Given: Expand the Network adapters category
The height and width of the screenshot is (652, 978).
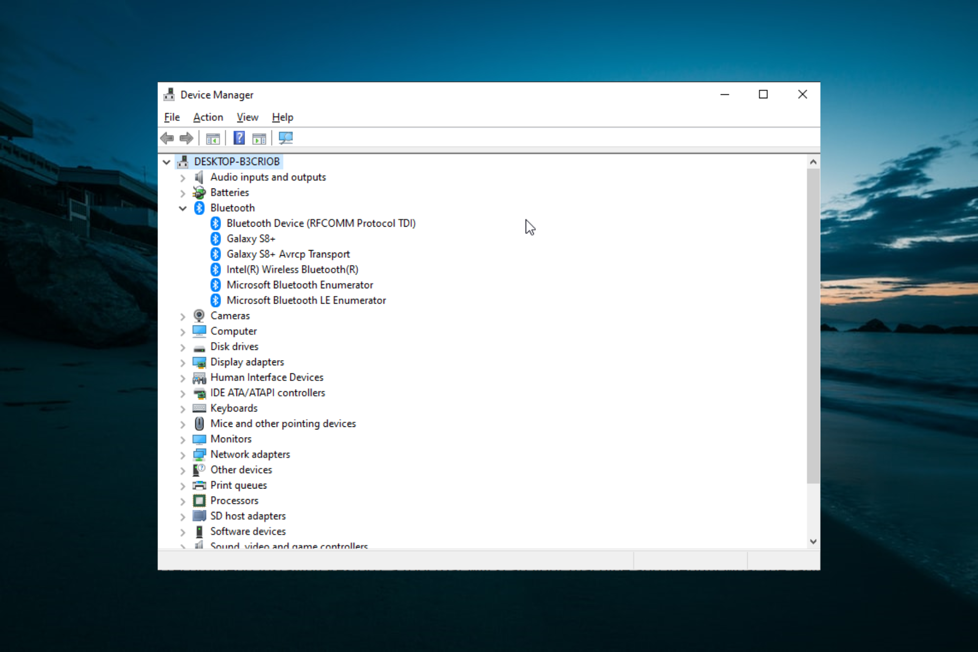Looking at the screenshot, I should click(183, 455).
